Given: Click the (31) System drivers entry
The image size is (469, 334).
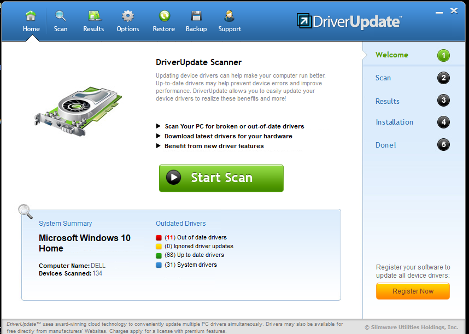Looking at the screenshot, I should pyautogui.click(x=191, y=265).
